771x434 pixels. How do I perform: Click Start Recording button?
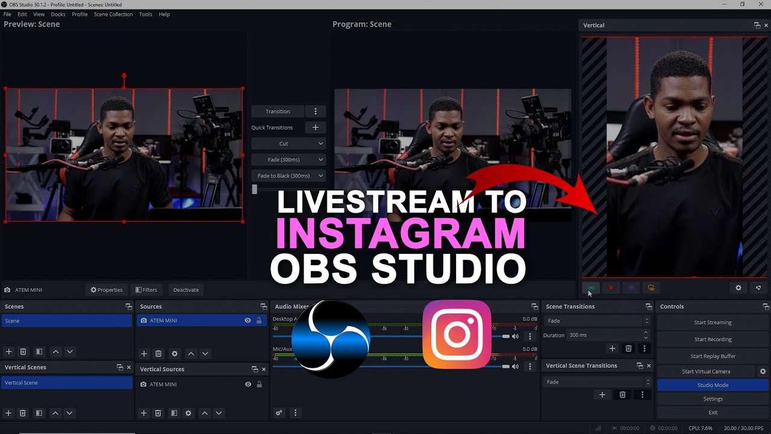713,339
